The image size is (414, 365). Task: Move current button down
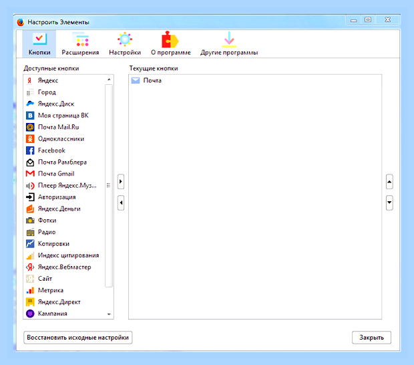point(389,203)
